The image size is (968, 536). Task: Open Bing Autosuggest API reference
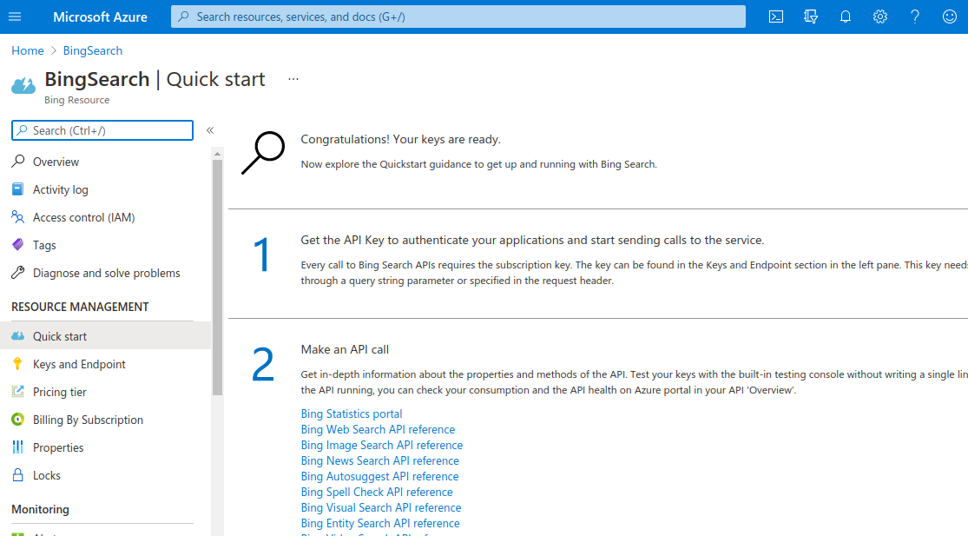[379, 476]
